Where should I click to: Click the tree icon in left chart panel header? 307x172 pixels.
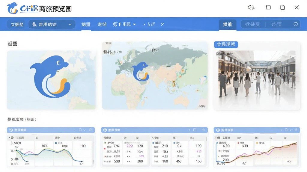[91, 130]
